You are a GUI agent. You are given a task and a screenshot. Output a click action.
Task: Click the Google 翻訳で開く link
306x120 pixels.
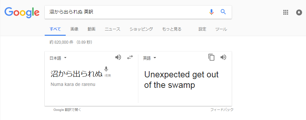[67, 110]
